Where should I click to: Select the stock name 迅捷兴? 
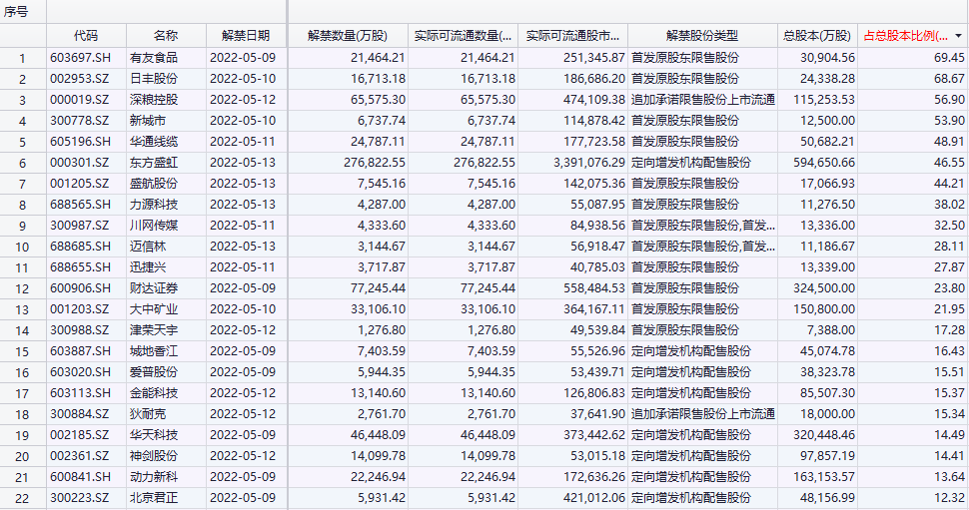click(148, 267)
